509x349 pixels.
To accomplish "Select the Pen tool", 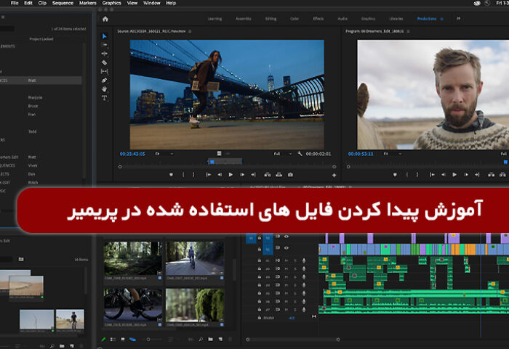I will [x=104, y=80].
